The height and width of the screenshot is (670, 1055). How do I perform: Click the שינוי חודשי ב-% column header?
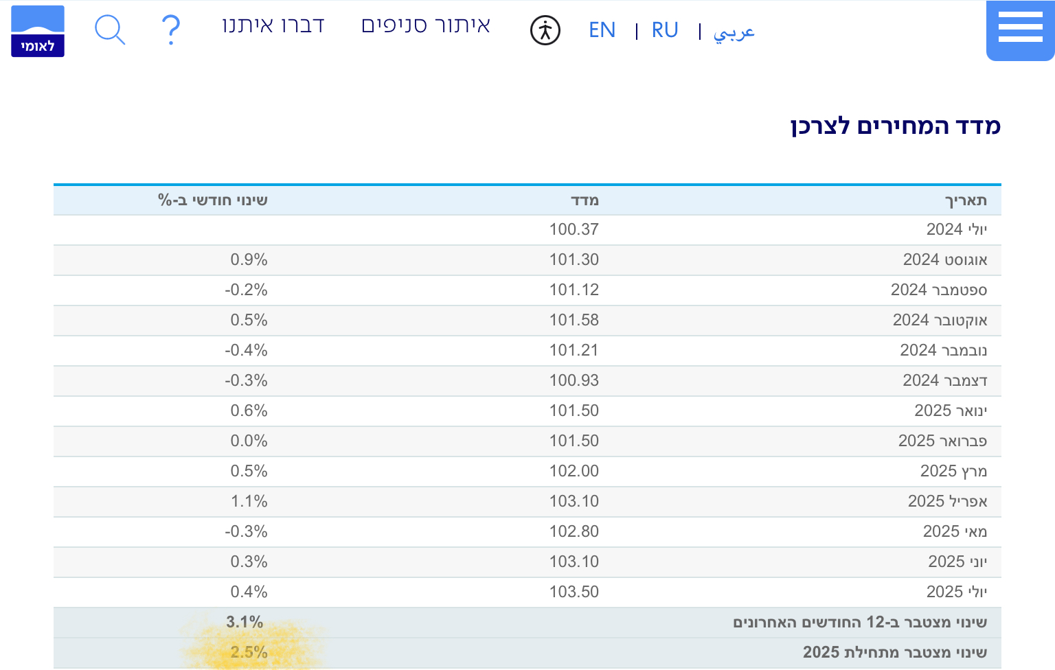click(213, 200)
